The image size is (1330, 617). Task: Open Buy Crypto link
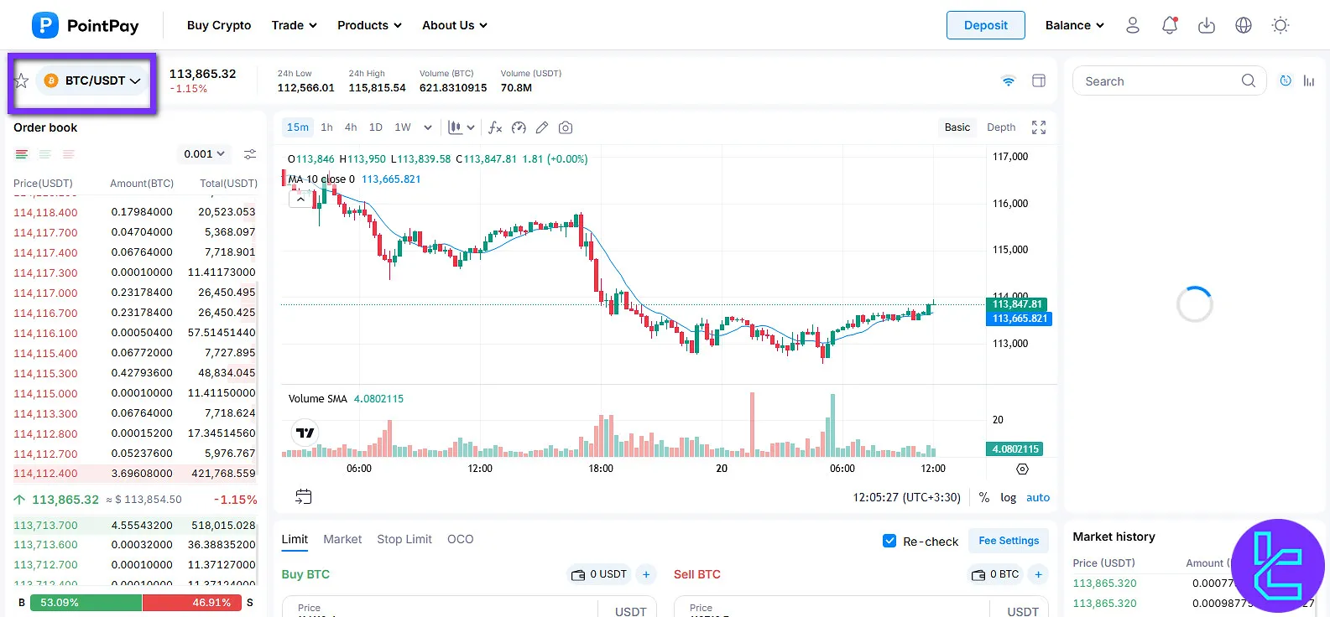click(219, 25)
